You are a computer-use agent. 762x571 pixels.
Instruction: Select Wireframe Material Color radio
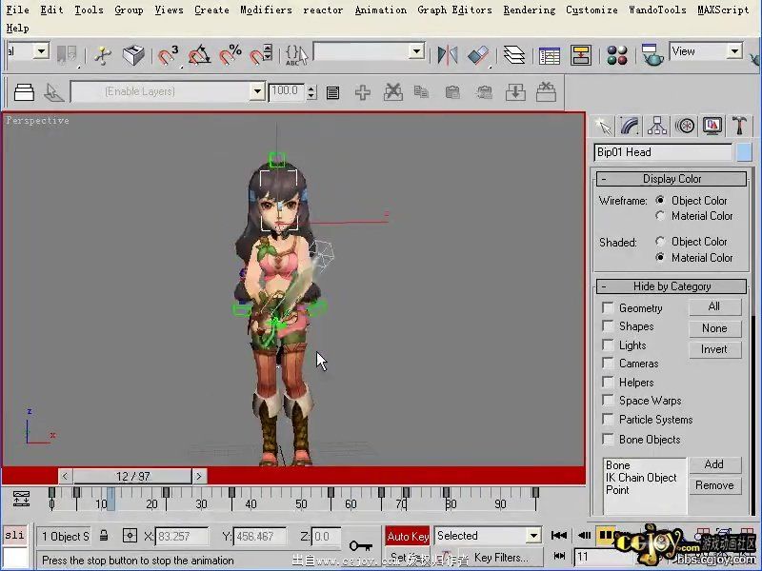click(x=660, y=216)
